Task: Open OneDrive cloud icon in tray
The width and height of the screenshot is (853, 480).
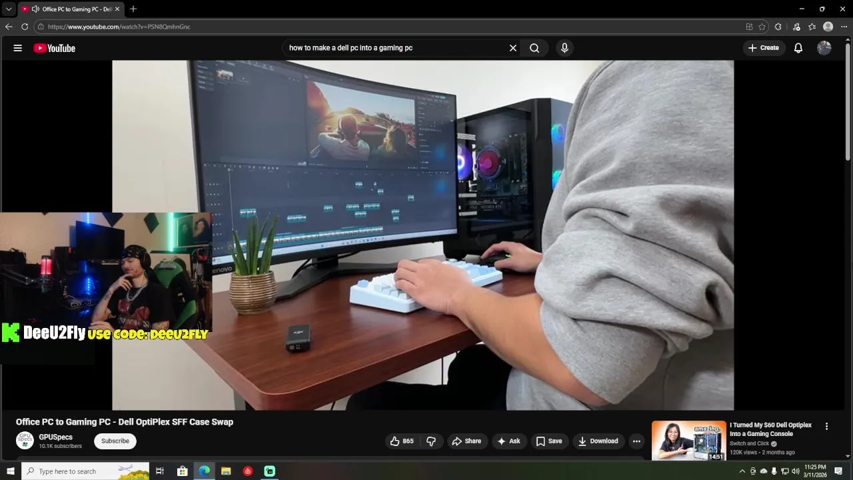Action: click(764, 471)
